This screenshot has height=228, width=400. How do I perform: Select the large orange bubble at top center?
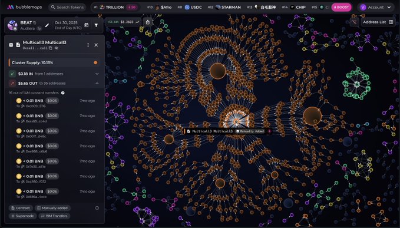(217, 71)
